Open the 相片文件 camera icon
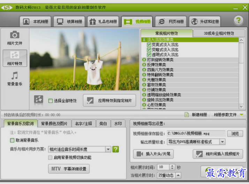This screenshot has width=249, height=184. coord(15,35)
